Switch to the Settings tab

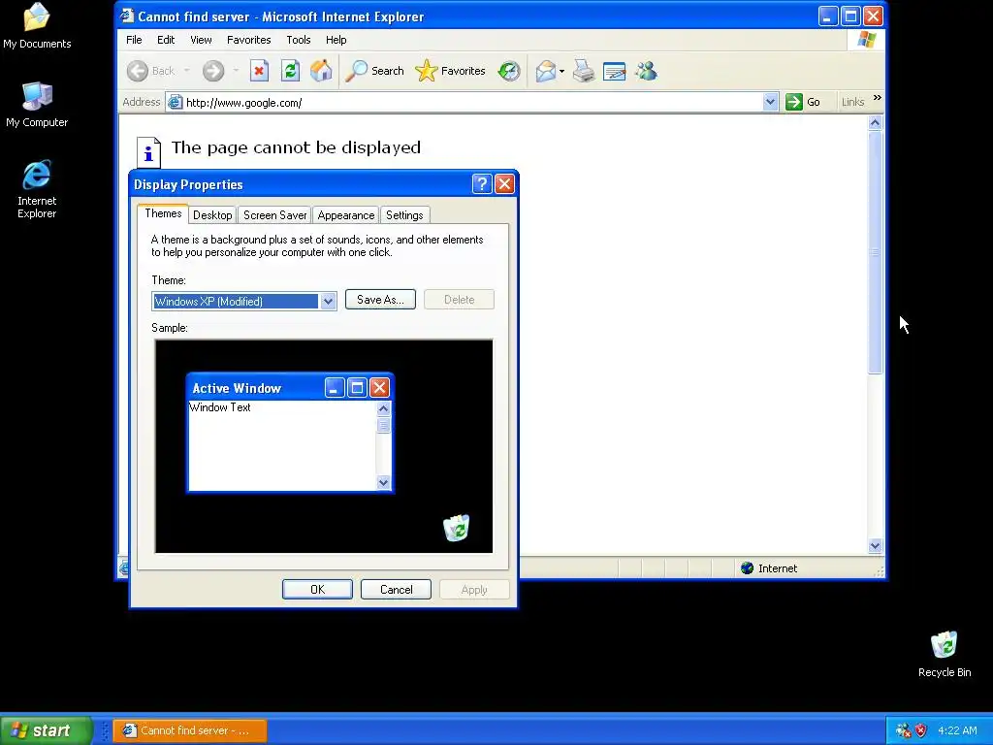pos(404,215)
